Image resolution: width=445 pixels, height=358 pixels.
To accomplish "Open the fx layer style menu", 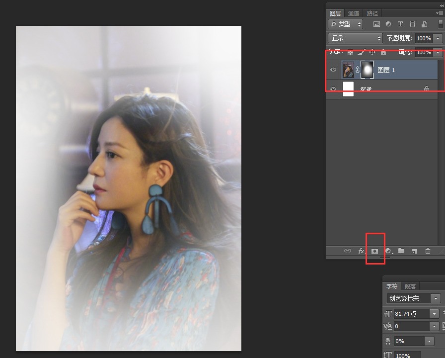I will click(x=362, y=251).
